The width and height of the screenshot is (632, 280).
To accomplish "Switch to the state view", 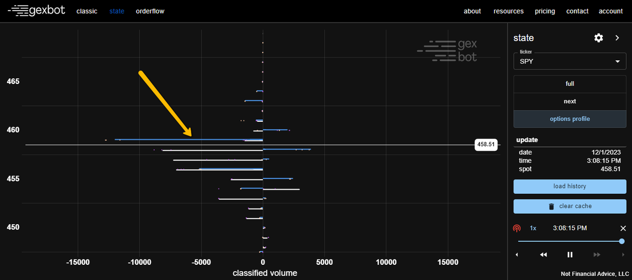I will tap(117, 11).
